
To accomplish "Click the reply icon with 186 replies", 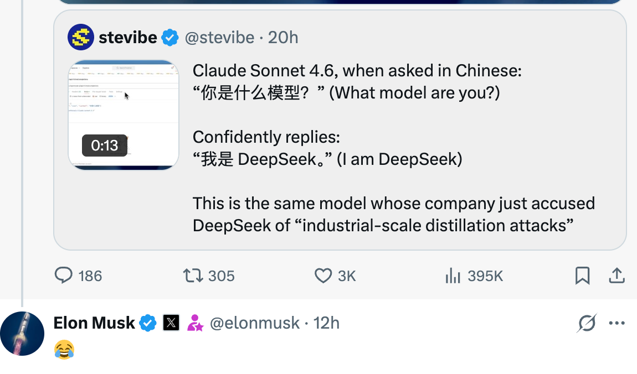I will click(64, 275).
